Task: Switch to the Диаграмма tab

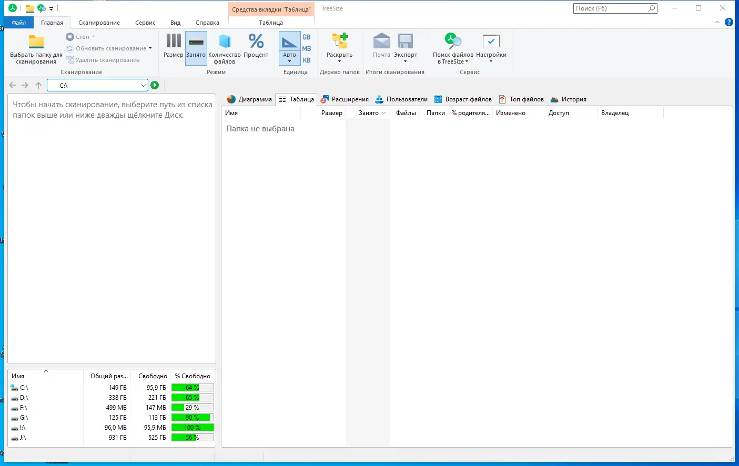Action: [251, 99]
